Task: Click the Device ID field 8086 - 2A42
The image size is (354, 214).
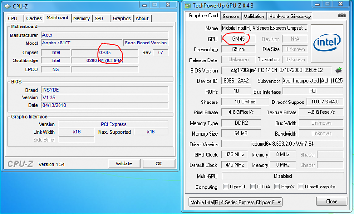Action: [x=236, y=81]
